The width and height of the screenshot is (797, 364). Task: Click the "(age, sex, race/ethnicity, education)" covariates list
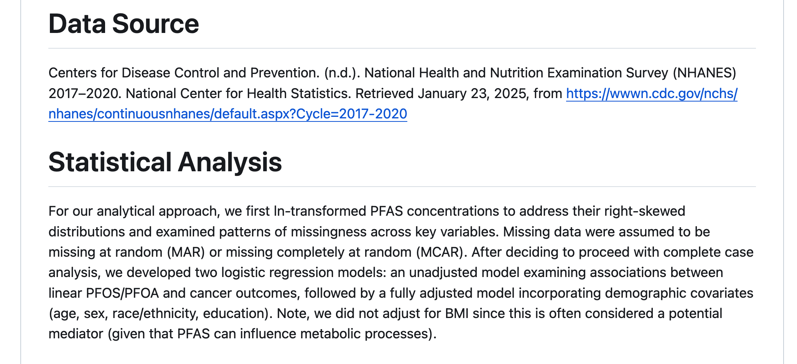158,313
